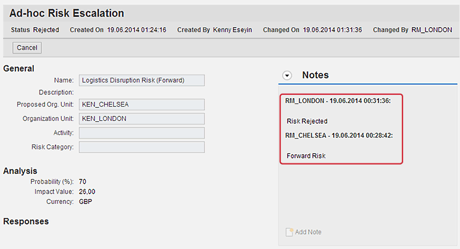The height and width of the screenshot is (249, 460).
Task: Click the Organization Unit field
Action: (x=141, y=118)
